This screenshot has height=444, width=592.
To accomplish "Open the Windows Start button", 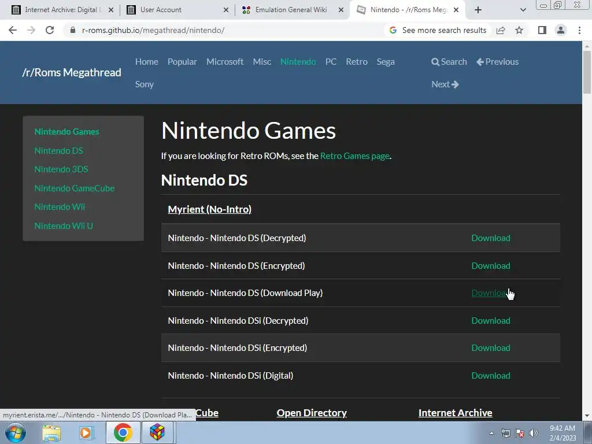I will [x=16, y=432].
